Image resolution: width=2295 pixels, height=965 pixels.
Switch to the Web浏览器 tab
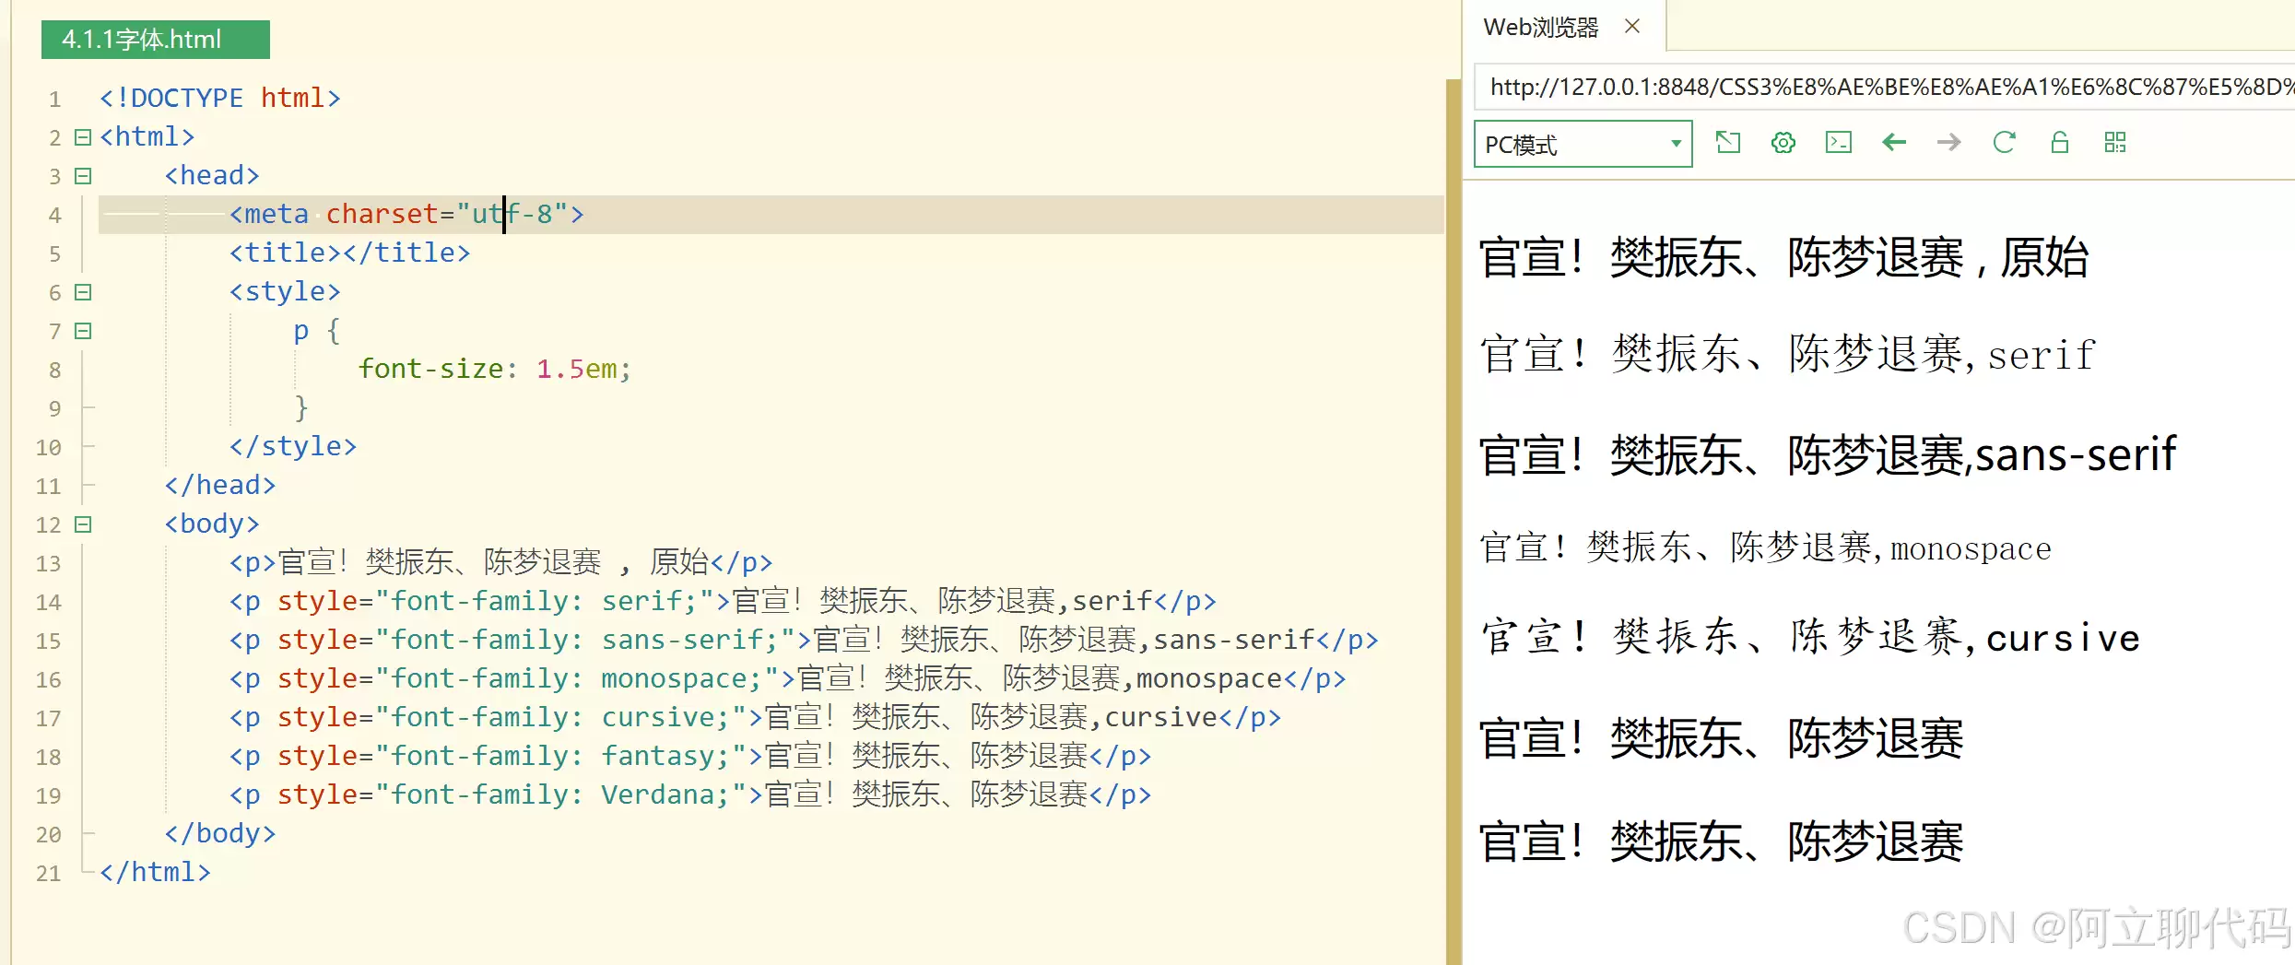coord(1541,27)
